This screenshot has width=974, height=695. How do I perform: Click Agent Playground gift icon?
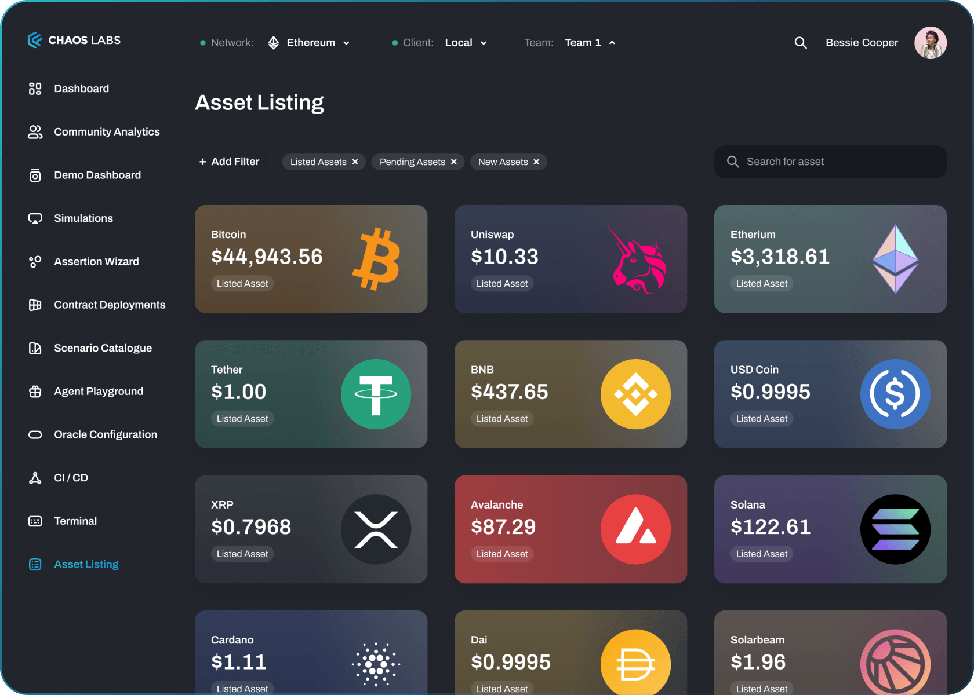[x=35, y=392]
